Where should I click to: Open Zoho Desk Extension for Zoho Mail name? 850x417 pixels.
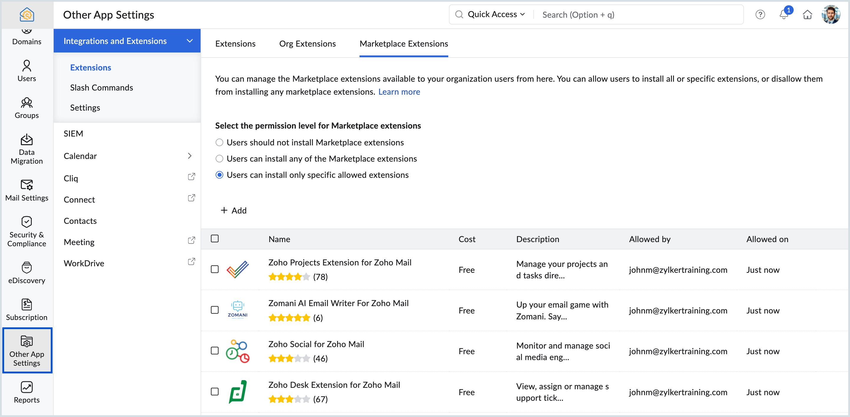[334, 385]
